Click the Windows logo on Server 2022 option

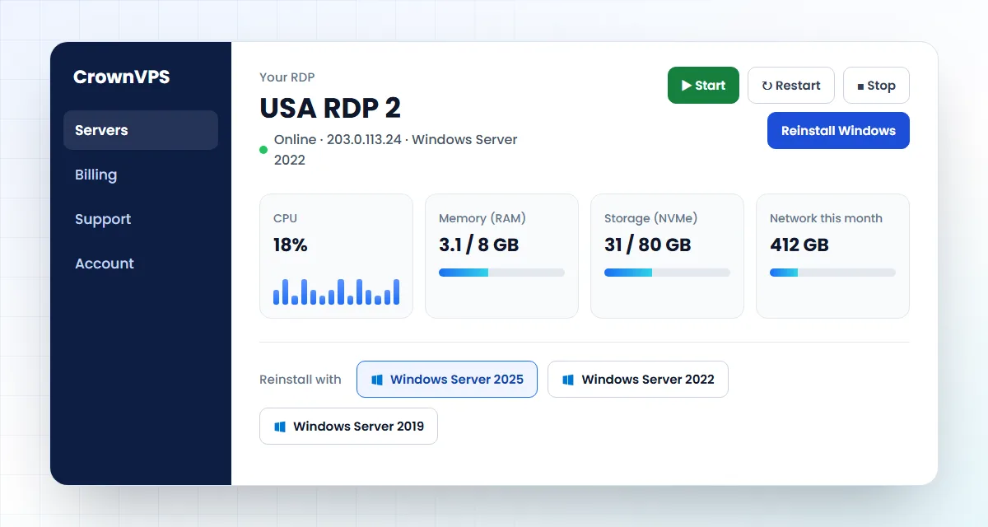click(x=568, y=380)
